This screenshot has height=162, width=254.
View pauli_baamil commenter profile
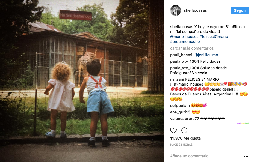(182, 55)
